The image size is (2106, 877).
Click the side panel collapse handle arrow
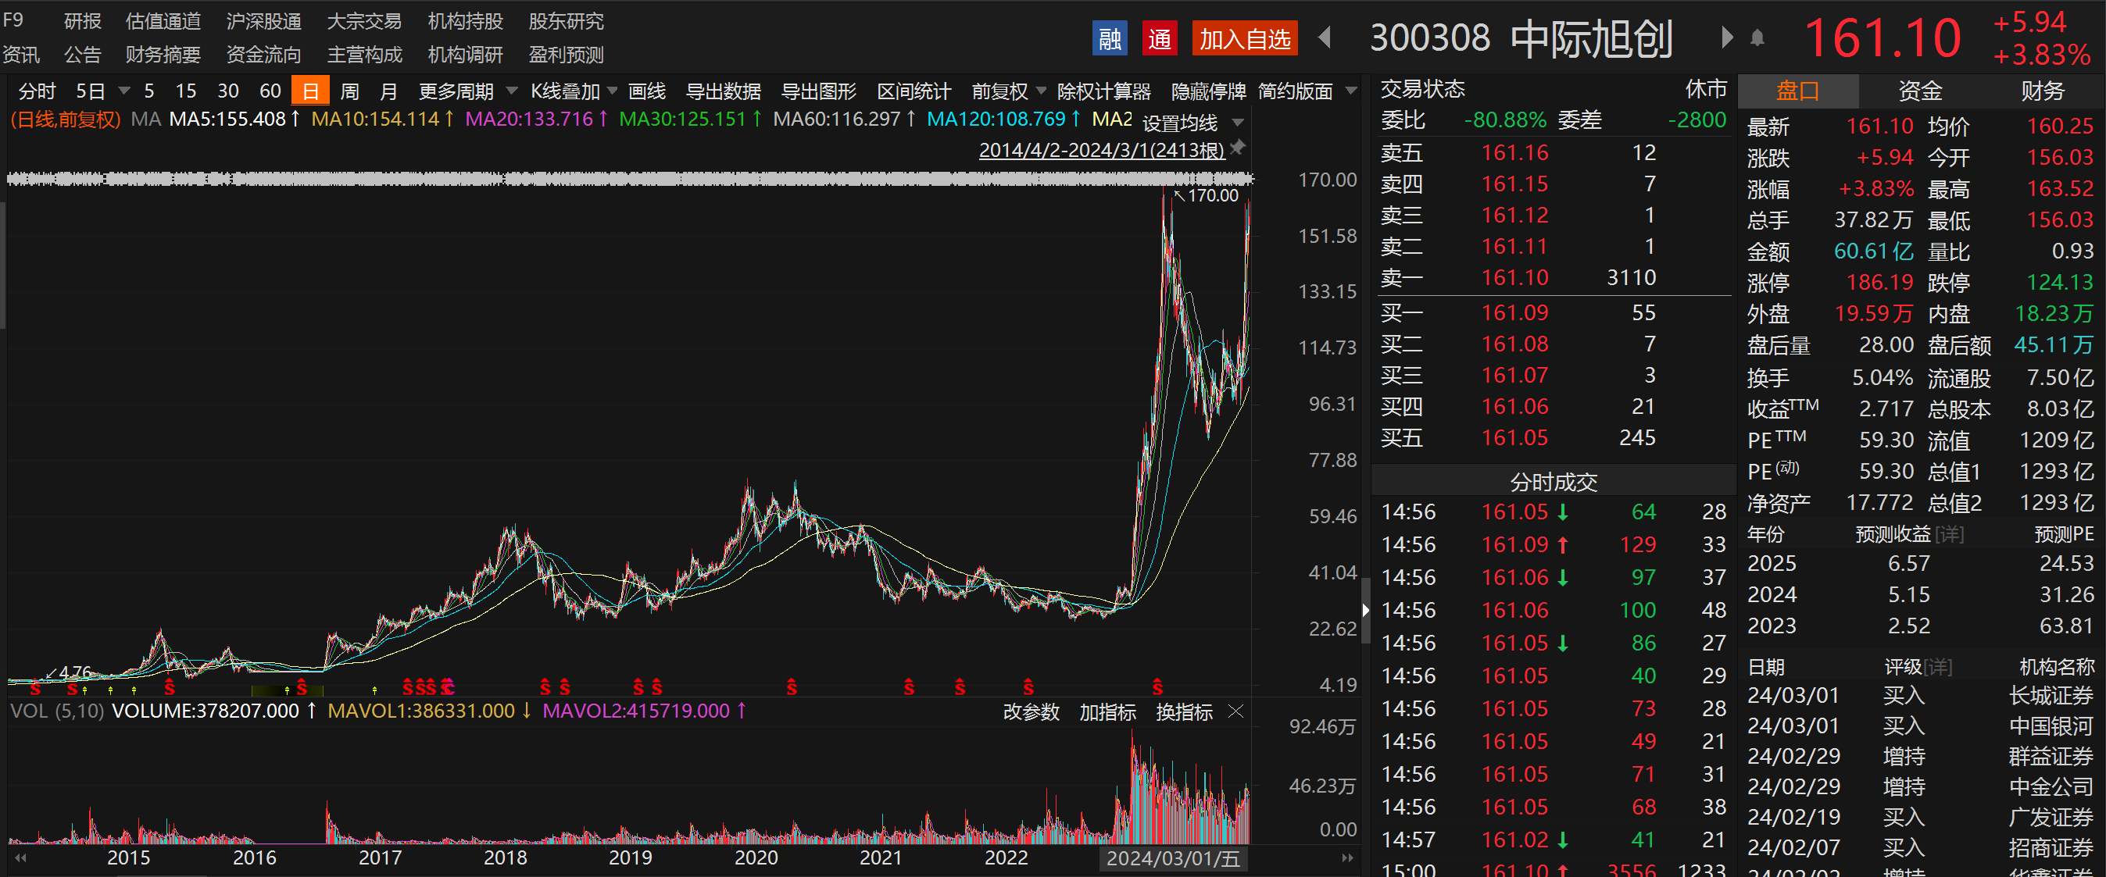click(1364, 610)
